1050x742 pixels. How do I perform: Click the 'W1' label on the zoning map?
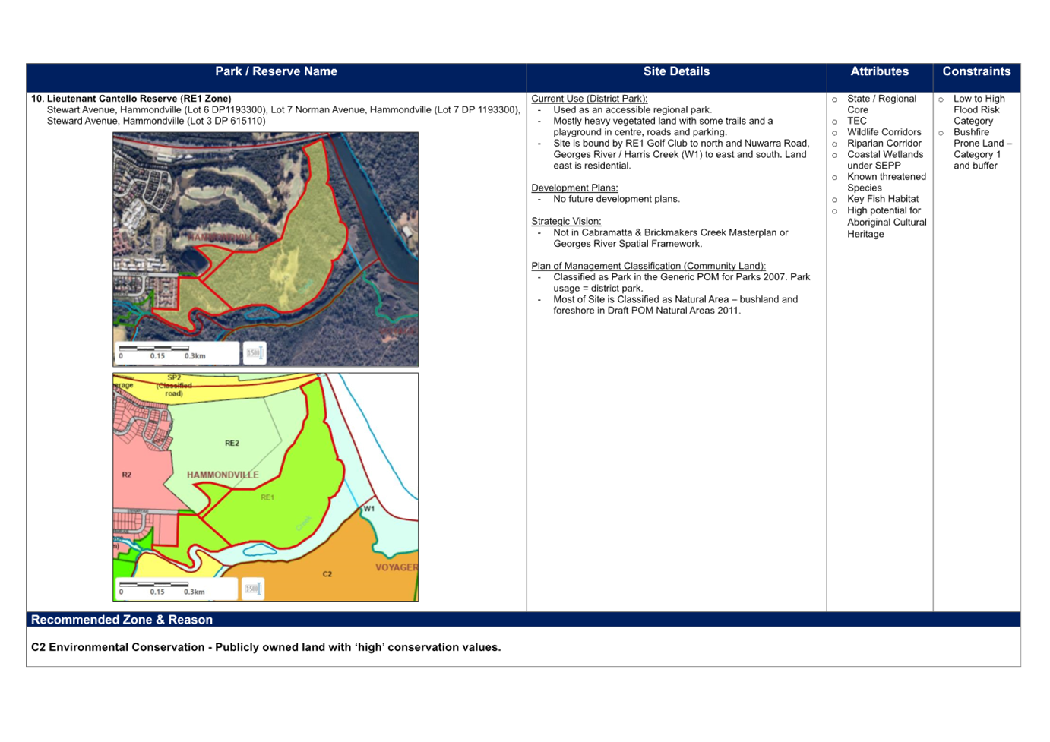(369, 509)
